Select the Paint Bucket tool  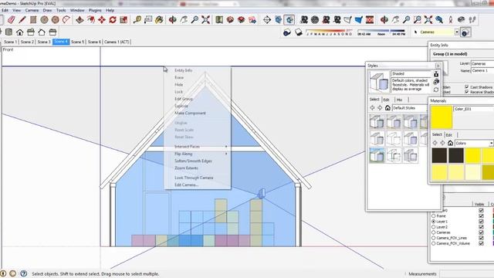[159, 20]
